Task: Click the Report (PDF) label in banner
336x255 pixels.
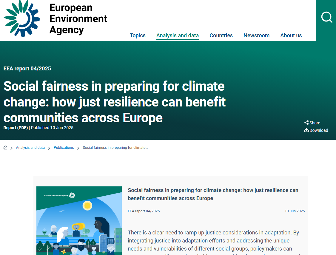Action: click(16, 128)
